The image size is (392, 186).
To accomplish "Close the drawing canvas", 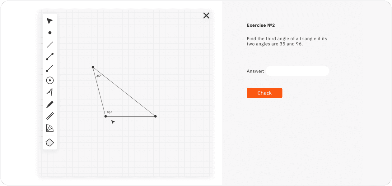I will pos(206,15).
